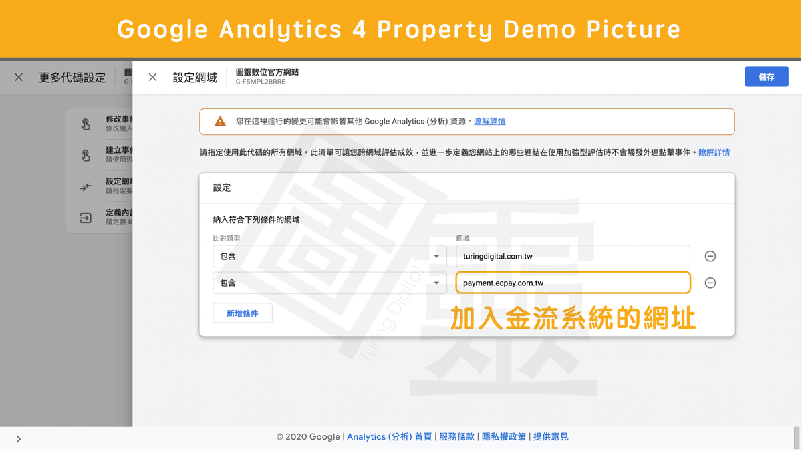Click the 比對類型 column label
Viewport: 802px width, 451px height.
pos(227,238)
